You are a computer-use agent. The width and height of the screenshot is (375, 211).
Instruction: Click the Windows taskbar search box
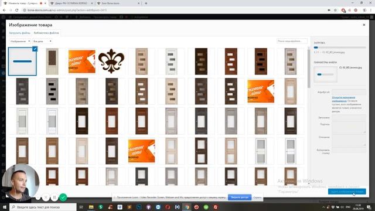pyautogui.click(x=43, y=207)
